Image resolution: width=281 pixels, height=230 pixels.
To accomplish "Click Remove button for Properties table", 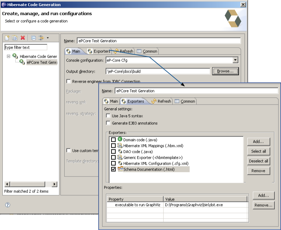I will (264, 205).
